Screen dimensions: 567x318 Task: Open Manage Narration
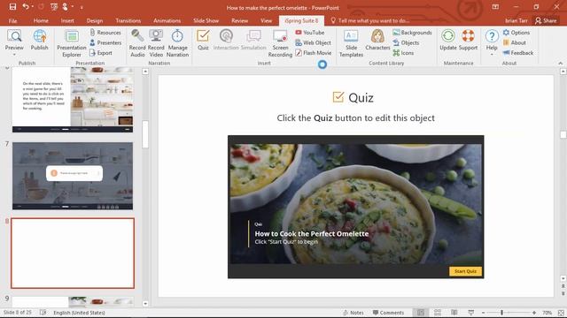tap(177, 43)
